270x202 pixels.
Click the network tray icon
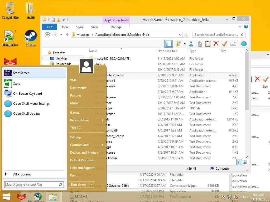229,197
